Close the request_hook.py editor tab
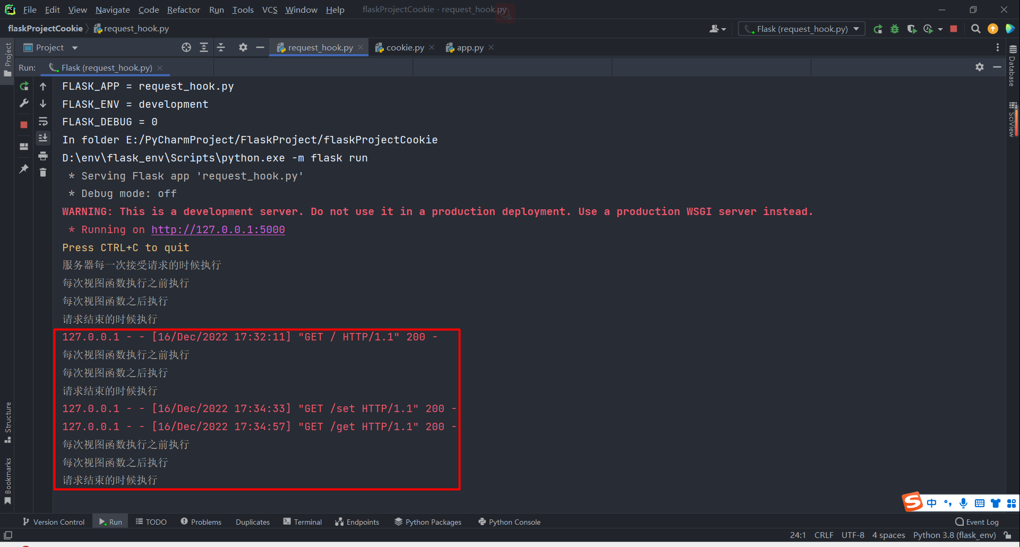1020x547 pixels. pyautogui.click(x=361, y=47)
